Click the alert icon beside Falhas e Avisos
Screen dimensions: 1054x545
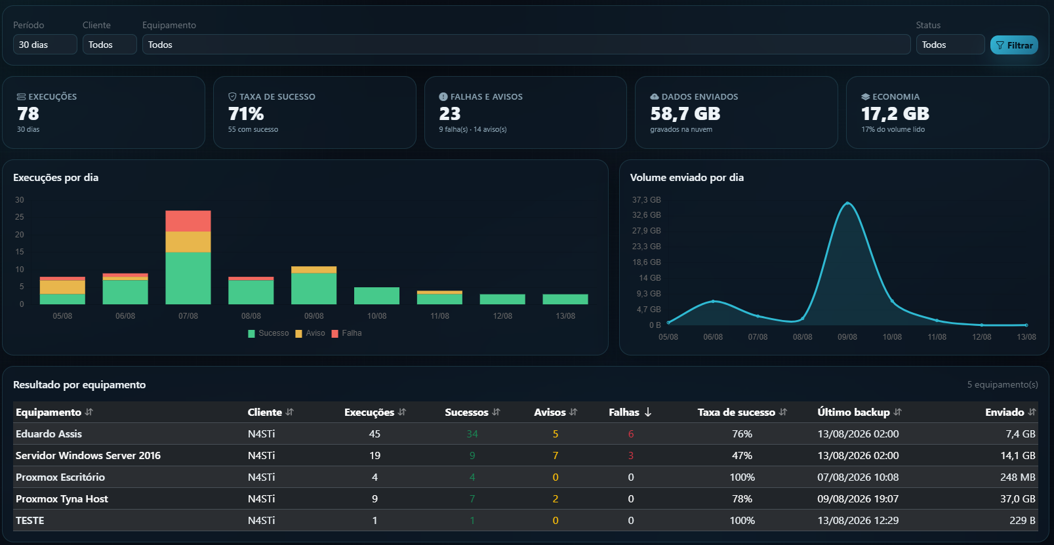click(x=443, y=96)
